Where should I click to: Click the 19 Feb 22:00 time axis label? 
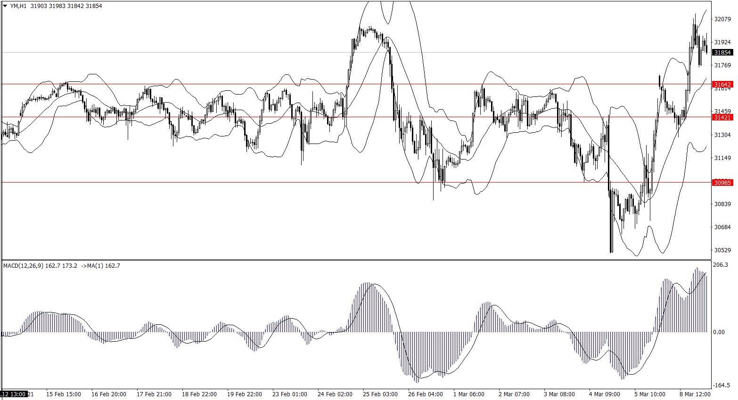coord(244,394)
